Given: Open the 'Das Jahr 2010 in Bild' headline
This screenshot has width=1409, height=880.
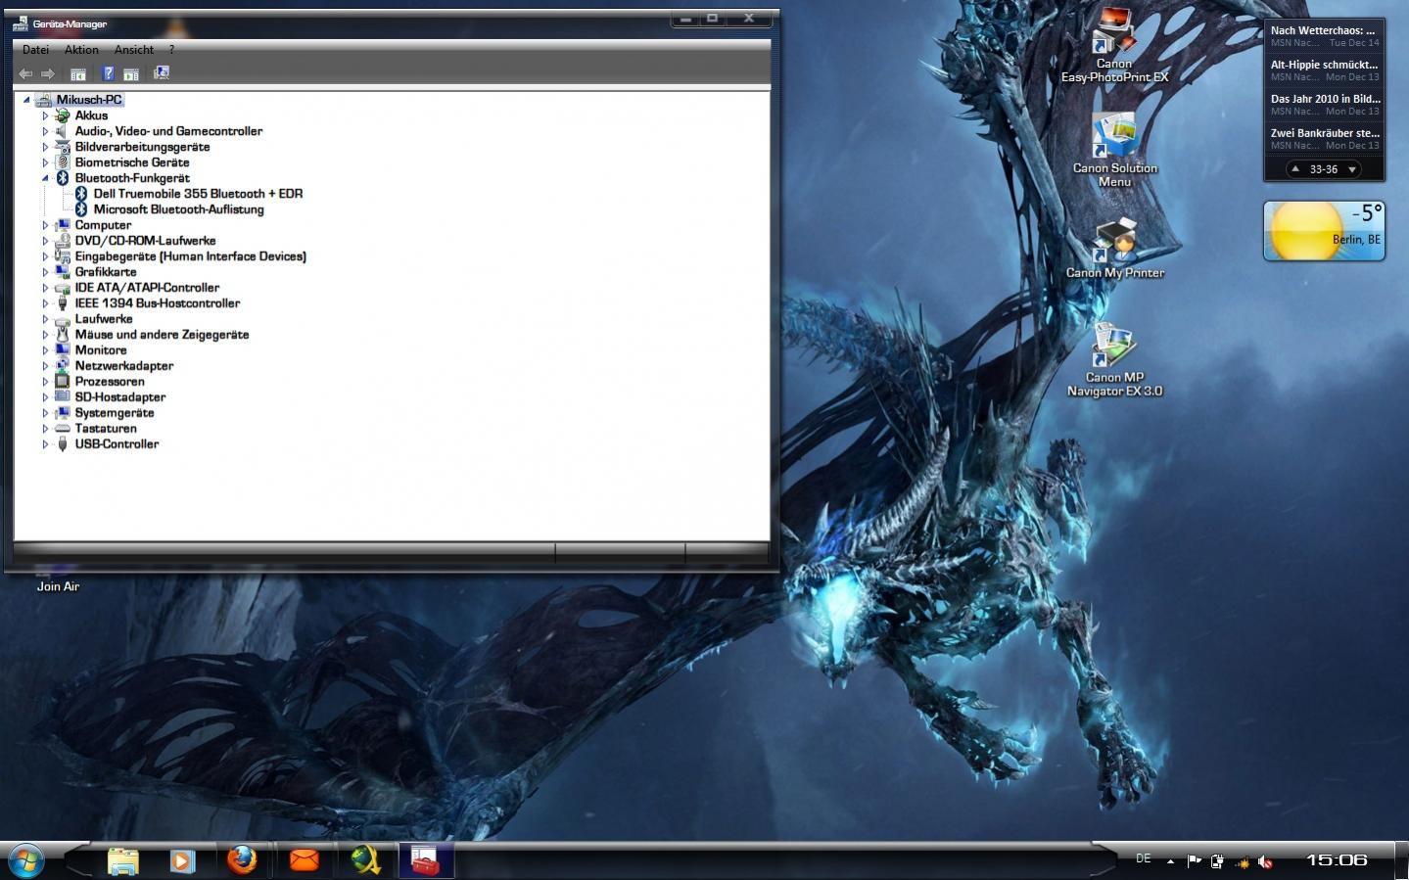Looking at the screenshot, I should (x=1324, y=105).
